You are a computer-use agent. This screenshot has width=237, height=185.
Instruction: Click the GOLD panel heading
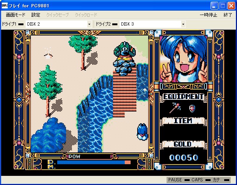(x=183, y=144)
